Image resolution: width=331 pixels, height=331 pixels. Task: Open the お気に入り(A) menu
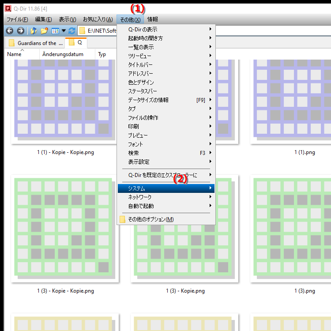pos(98,19)
